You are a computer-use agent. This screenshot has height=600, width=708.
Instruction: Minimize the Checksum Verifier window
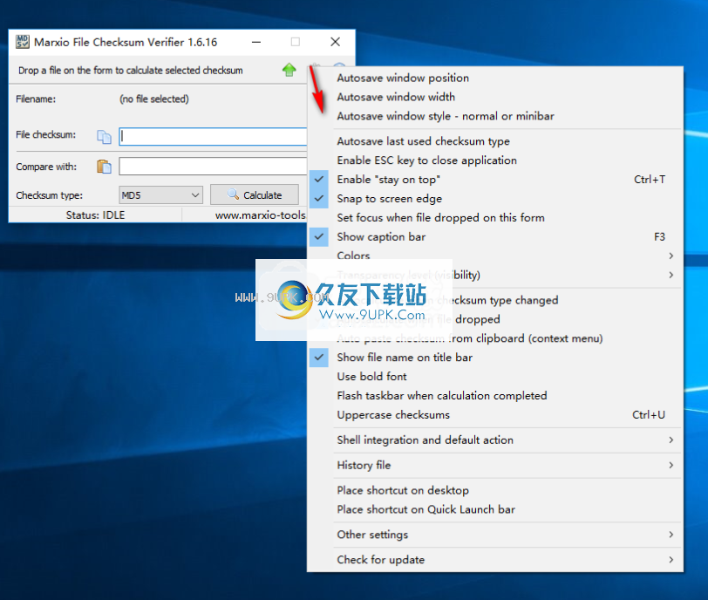point(256,42)
